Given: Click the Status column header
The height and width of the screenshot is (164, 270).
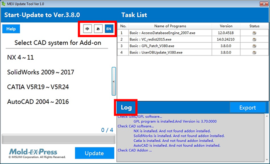Looking at the screenshot, I should 254,26.
